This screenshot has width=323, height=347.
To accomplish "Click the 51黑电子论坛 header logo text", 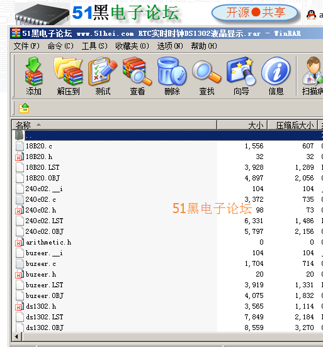I will click(x=126, y=13).
